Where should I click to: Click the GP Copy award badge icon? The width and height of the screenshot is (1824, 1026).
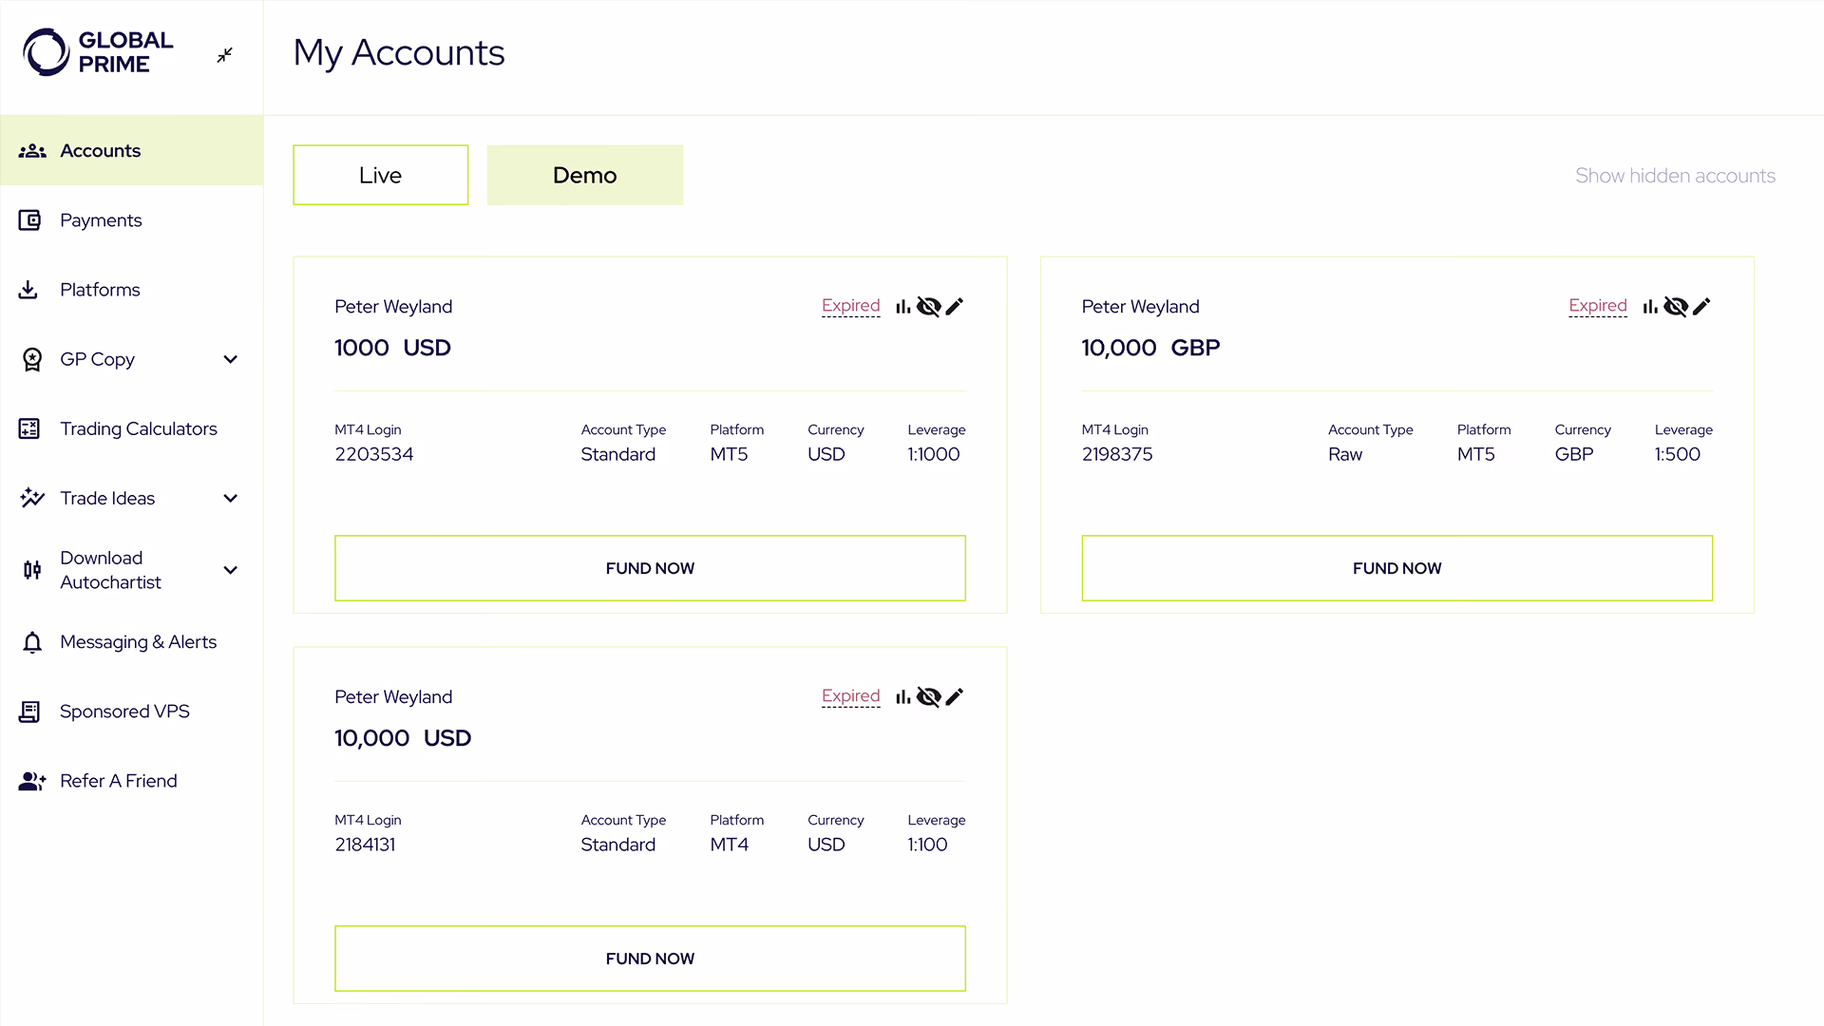(32, 359)
